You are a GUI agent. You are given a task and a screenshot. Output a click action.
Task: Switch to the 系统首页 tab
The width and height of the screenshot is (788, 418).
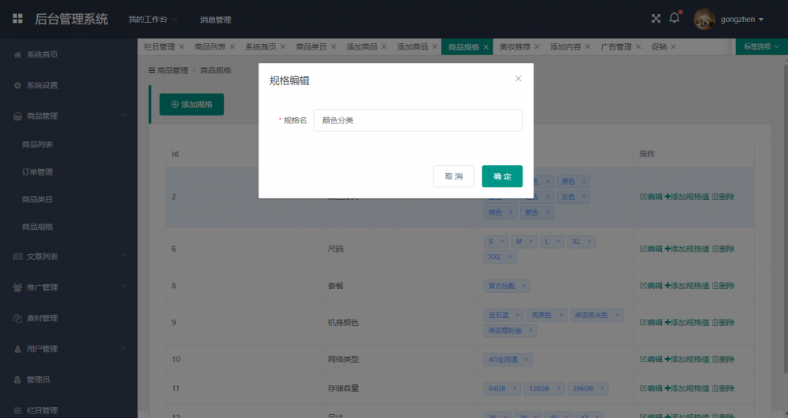click(261, 46)
